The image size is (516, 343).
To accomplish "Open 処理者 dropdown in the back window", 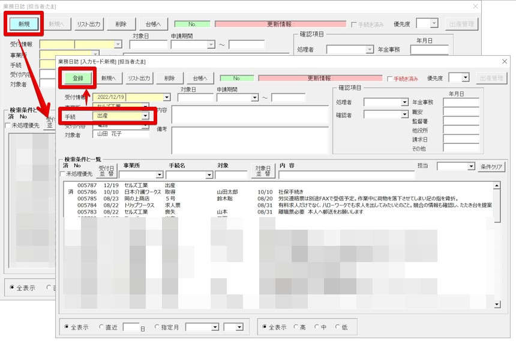I will point(370,49).
